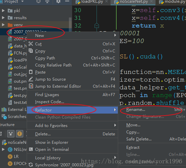Select the venv folder in project tree
186x168 pixels.
coord(18,25)
